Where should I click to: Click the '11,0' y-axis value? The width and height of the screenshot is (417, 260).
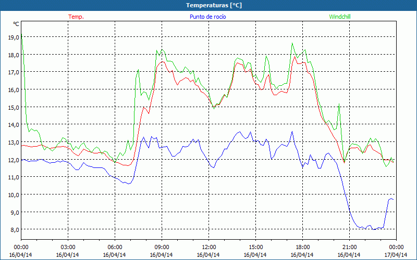14,177
